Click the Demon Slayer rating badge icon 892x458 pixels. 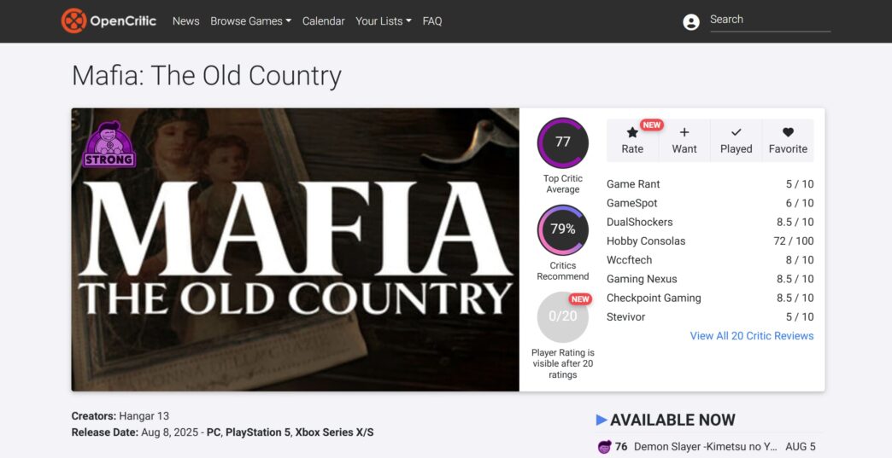click(604, 447)
